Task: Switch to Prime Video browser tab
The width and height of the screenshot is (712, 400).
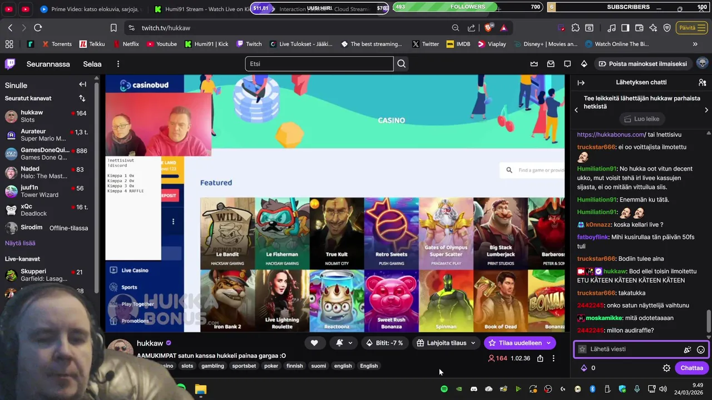Action: point(91,9)
